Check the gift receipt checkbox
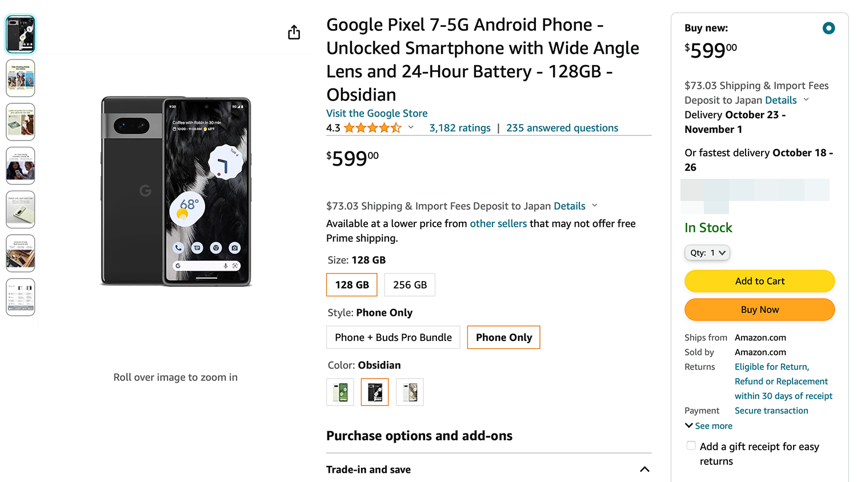The image size is (857, 482). click(x=691, y=446)
